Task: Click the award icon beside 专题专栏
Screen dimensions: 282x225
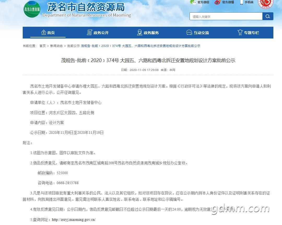Action: (240, 32)
